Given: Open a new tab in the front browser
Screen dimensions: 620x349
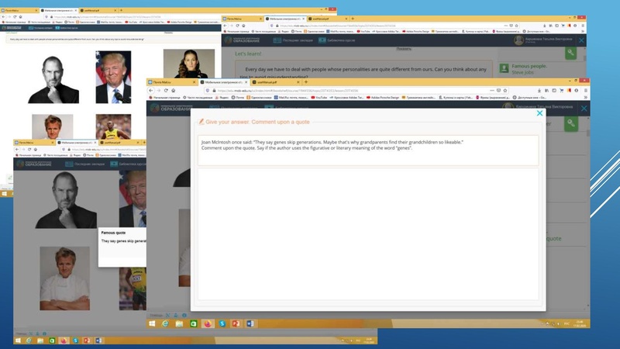Looking at the screenshot, I should 306,81.
